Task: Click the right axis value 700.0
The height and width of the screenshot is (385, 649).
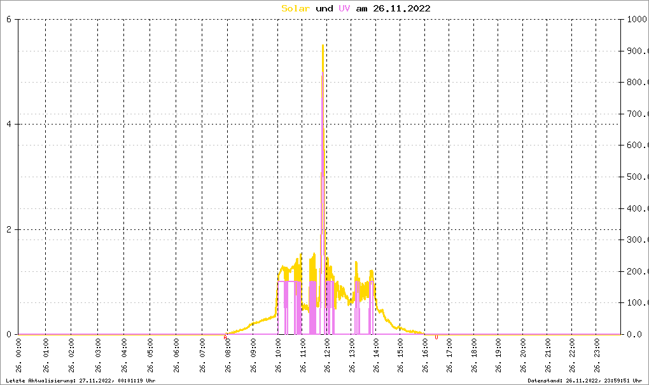Action: [x=638, y=114]
